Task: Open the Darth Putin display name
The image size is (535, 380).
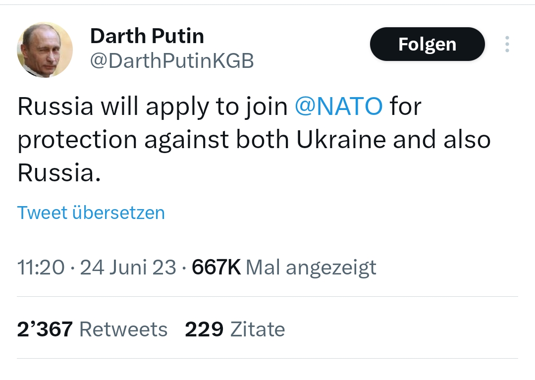Action: [147, 36]
